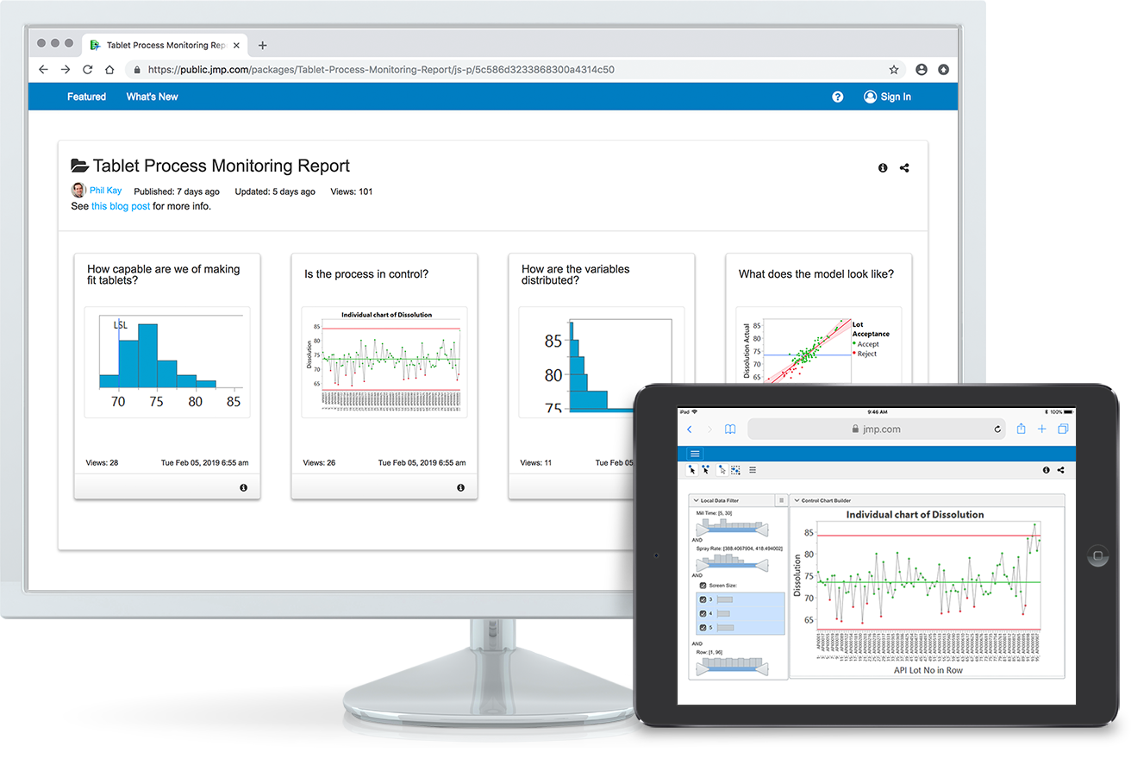
Task: Open the iPad Safari share sheet
Action: [x=1021, y=429]
